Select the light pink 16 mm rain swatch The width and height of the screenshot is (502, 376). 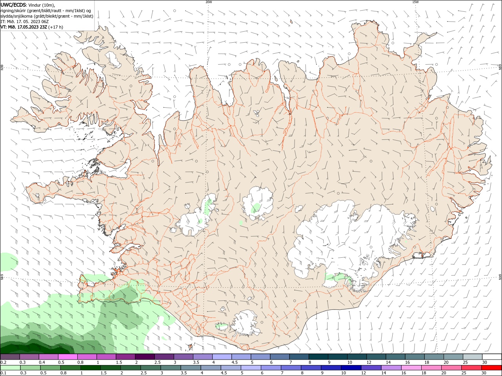[411, 368]
